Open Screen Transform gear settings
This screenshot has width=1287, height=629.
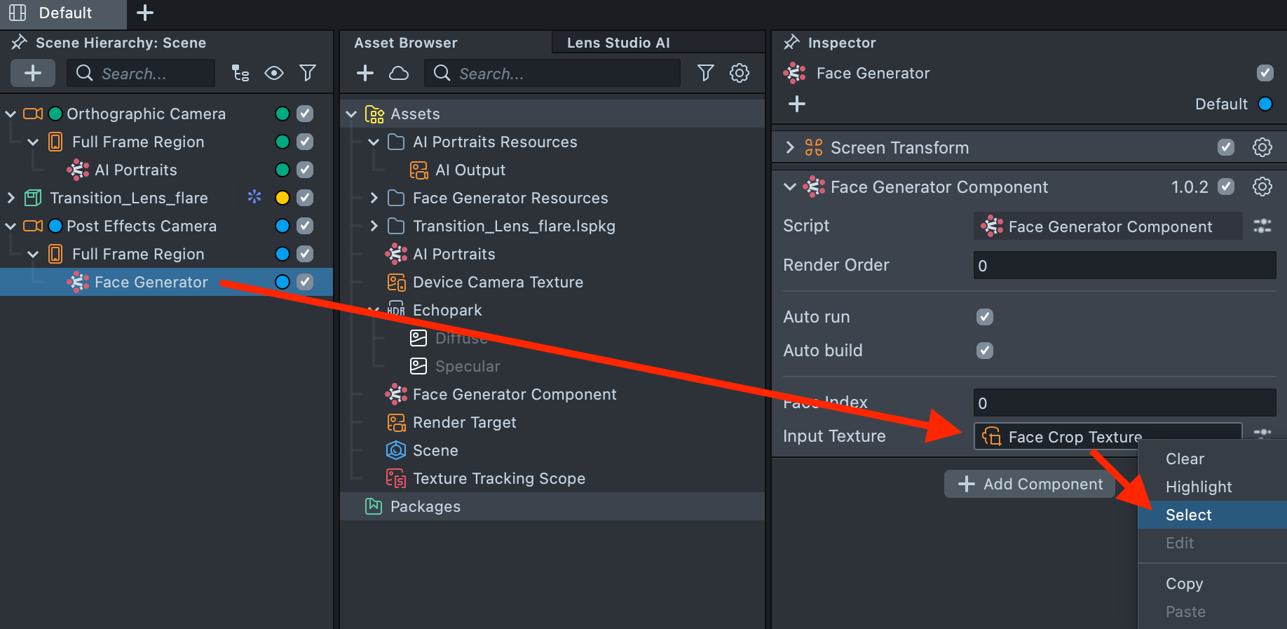pyautogui.click(x=1262, y=147)
